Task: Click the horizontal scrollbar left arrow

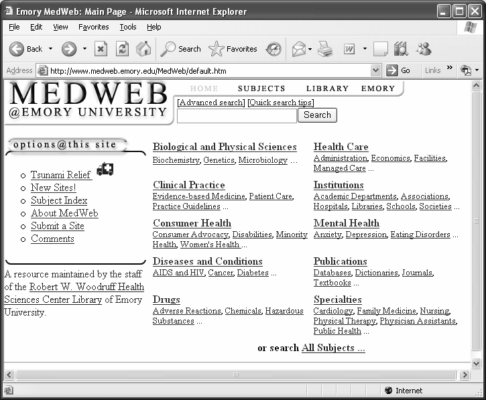Action: tap(9, 375)
